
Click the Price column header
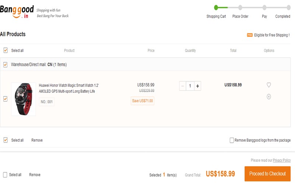point(151,50)
